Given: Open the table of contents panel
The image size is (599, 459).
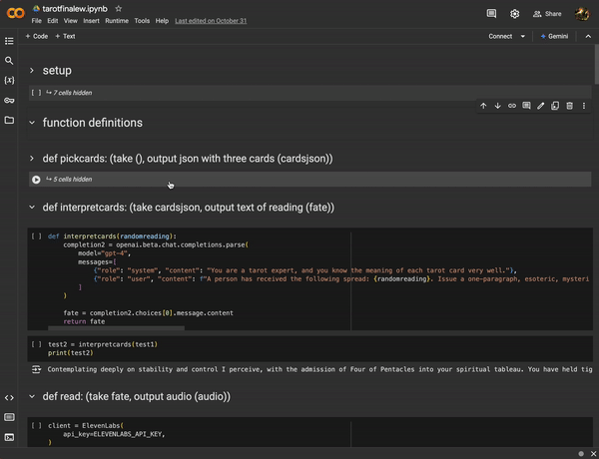Looking at the screenshot, I should [x=9, y=41].
